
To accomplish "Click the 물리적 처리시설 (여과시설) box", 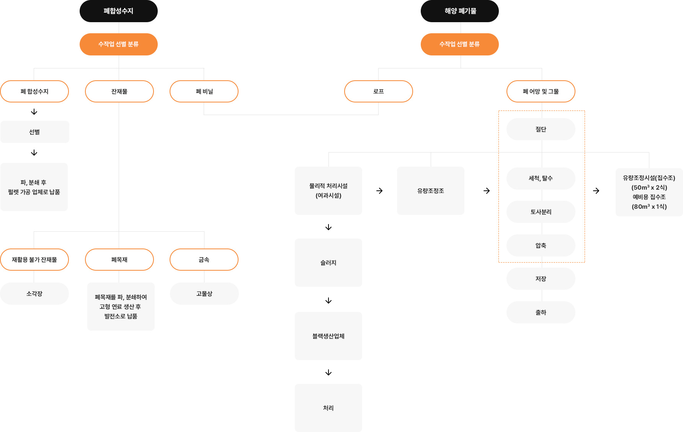I will pyautogui.click(x=328, y=191).
